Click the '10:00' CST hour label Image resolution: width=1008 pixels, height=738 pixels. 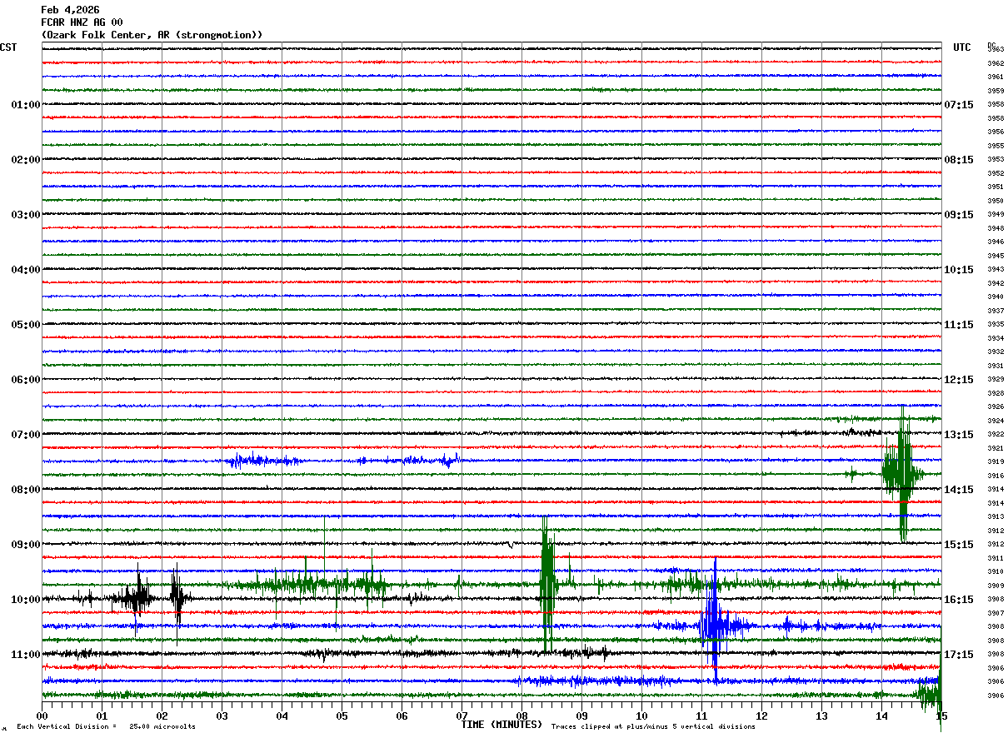[25, 600]
